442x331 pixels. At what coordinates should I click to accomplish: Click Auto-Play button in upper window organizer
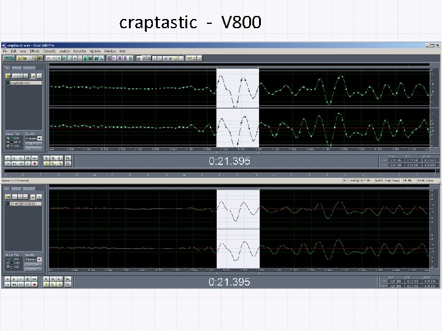click(x=33, y=144)
